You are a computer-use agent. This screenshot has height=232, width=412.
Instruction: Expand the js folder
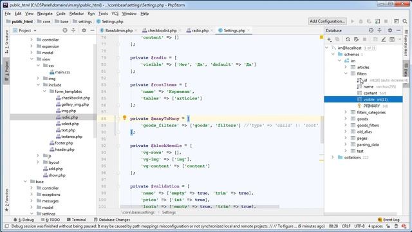(x=38, y=156)
